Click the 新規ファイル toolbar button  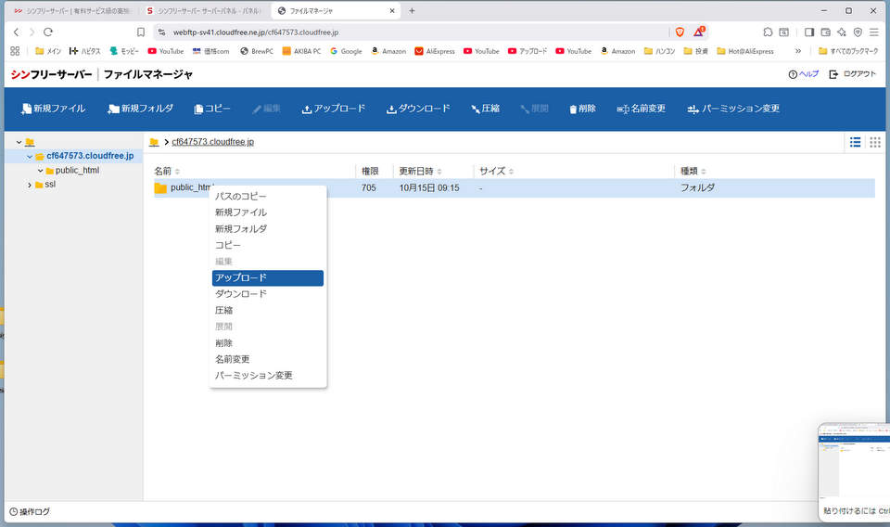click(x=53, y=109)
